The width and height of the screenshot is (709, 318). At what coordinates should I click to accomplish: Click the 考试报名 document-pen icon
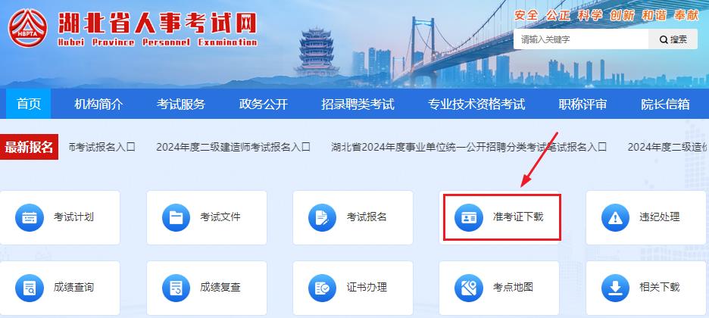coord(323,218)
